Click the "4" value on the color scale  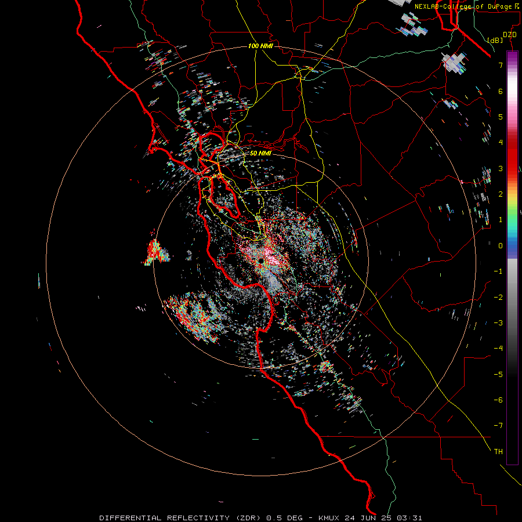point(501,143)
